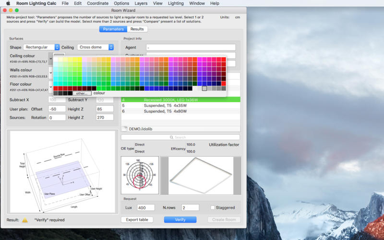Open the Lighting menu
The width and height of the screenshot is (384, 240).
pos(176,3)
